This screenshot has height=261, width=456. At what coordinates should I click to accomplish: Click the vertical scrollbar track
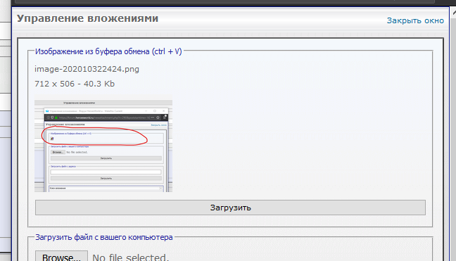coord(454,139)
